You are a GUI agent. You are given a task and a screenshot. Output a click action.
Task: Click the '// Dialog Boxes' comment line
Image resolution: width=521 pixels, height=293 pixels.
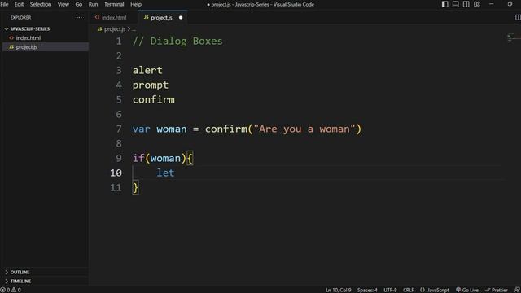[177, 42]
